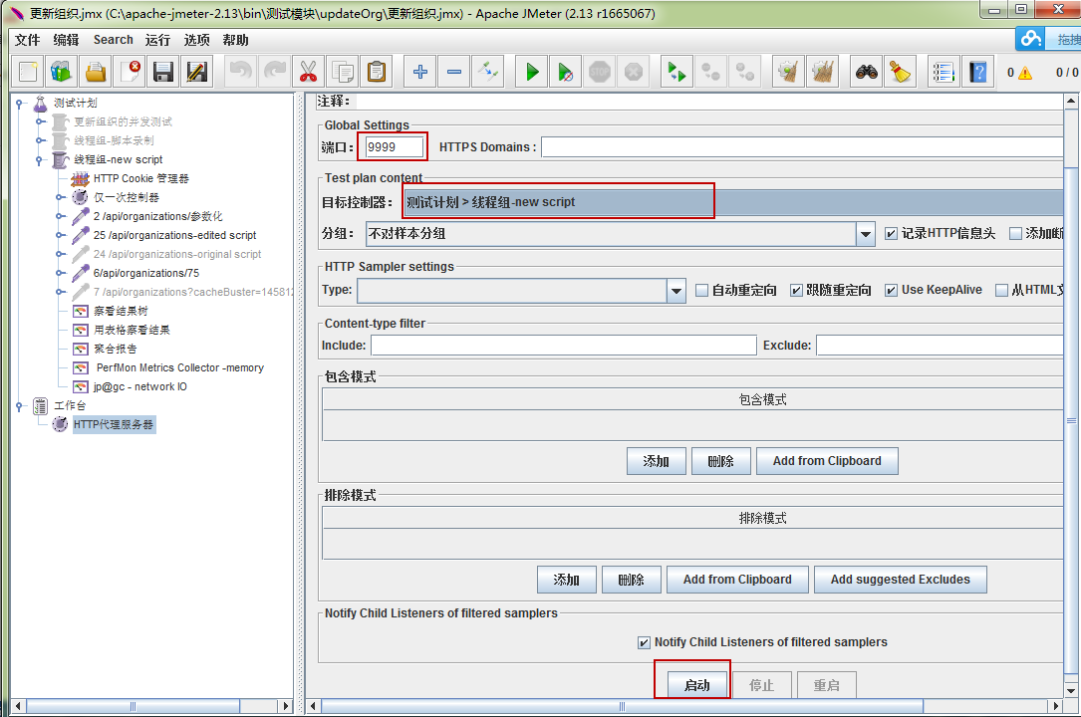
Task: Click the right panel horizontal scrollbar
Action: (x=622, y=706)
